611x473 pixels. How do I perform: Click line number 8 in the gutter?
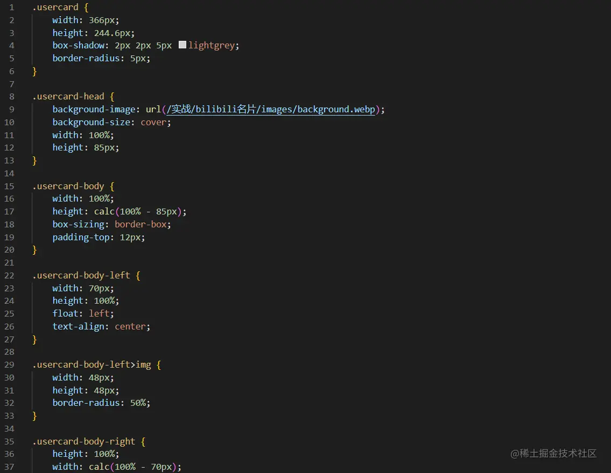pos(12,96)
